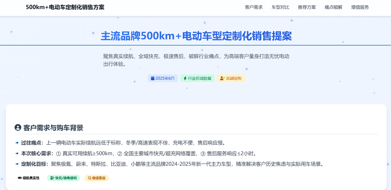The width and height of the screenshot is (391, 190).
Task: Click the user circle icon beside 客户需求与购车背景
Action: pos(18,128)
